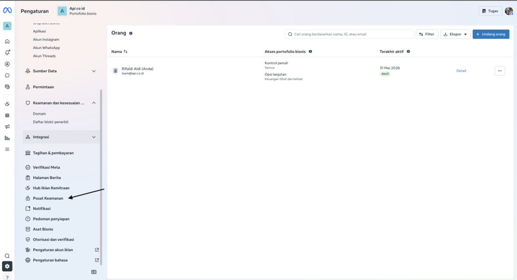Screen dimensions: 517x280
Task: Click info icon next to Orang heading
Action: [131, 33]
